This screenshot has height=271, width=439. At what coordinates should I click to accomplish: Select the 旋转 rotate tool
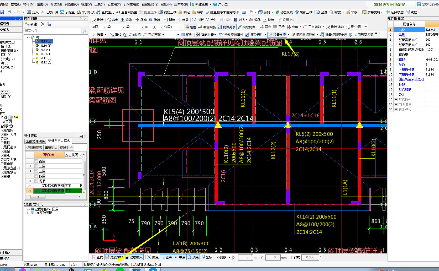tap(155, 20)
